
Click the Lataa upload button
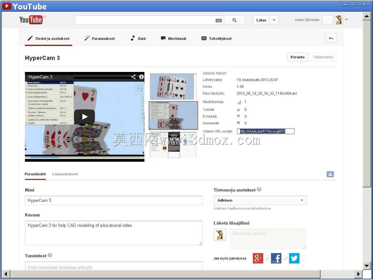click(x=261, y=20)
